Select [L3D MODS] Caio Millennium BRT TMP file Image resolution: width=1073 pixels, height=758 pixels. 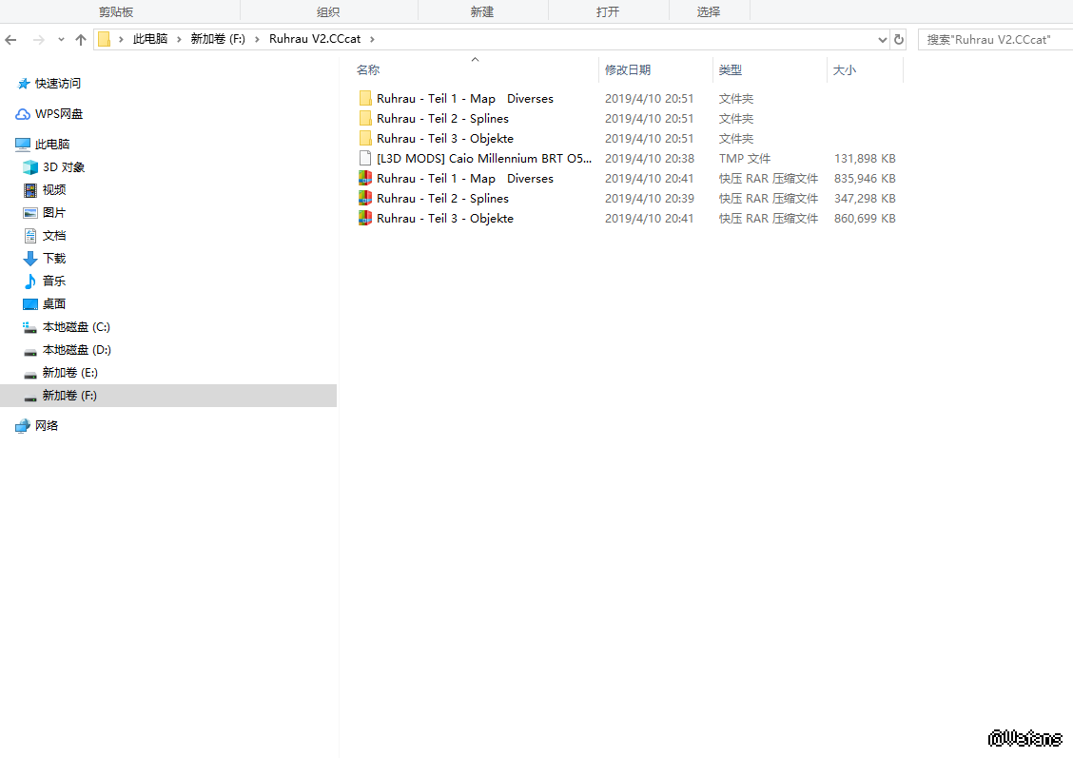pos(484,158)
